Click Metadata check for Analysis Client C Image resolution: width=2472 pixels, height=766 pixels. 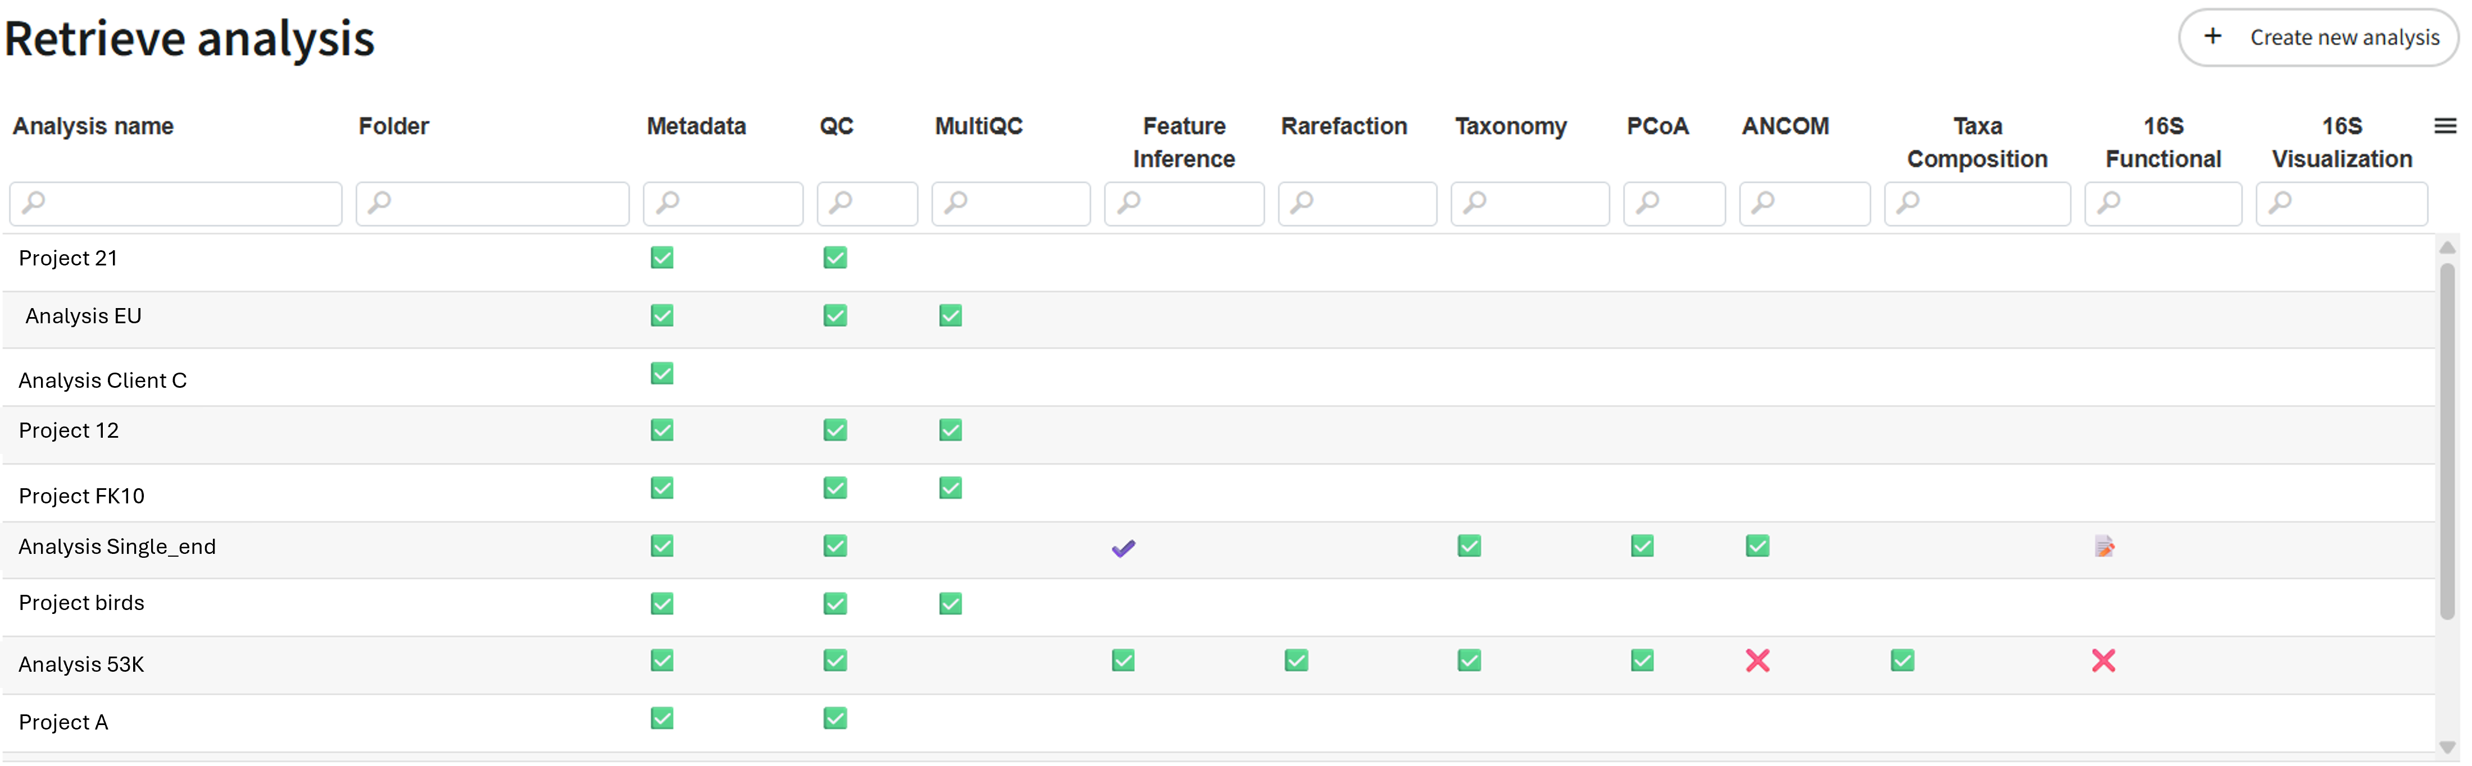[662, 373]
